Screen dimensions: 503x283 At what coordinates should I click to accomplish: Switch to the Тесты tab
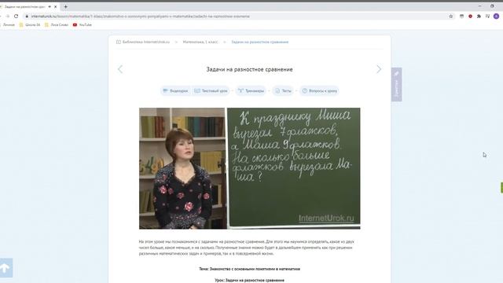click(283, 91)
